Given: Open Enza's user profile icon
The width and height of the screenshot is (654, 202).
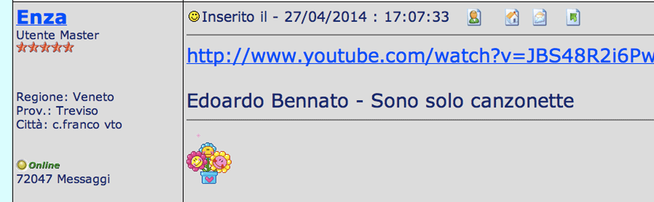Looking at the screenshot, I should pos(475,18).
